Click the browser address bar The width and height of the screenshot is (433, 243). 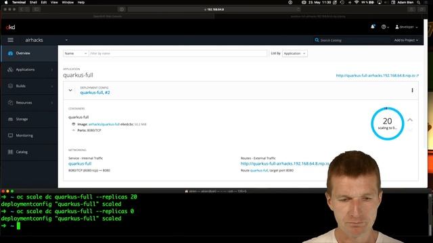pyautogui.click(x=214, y=9)
